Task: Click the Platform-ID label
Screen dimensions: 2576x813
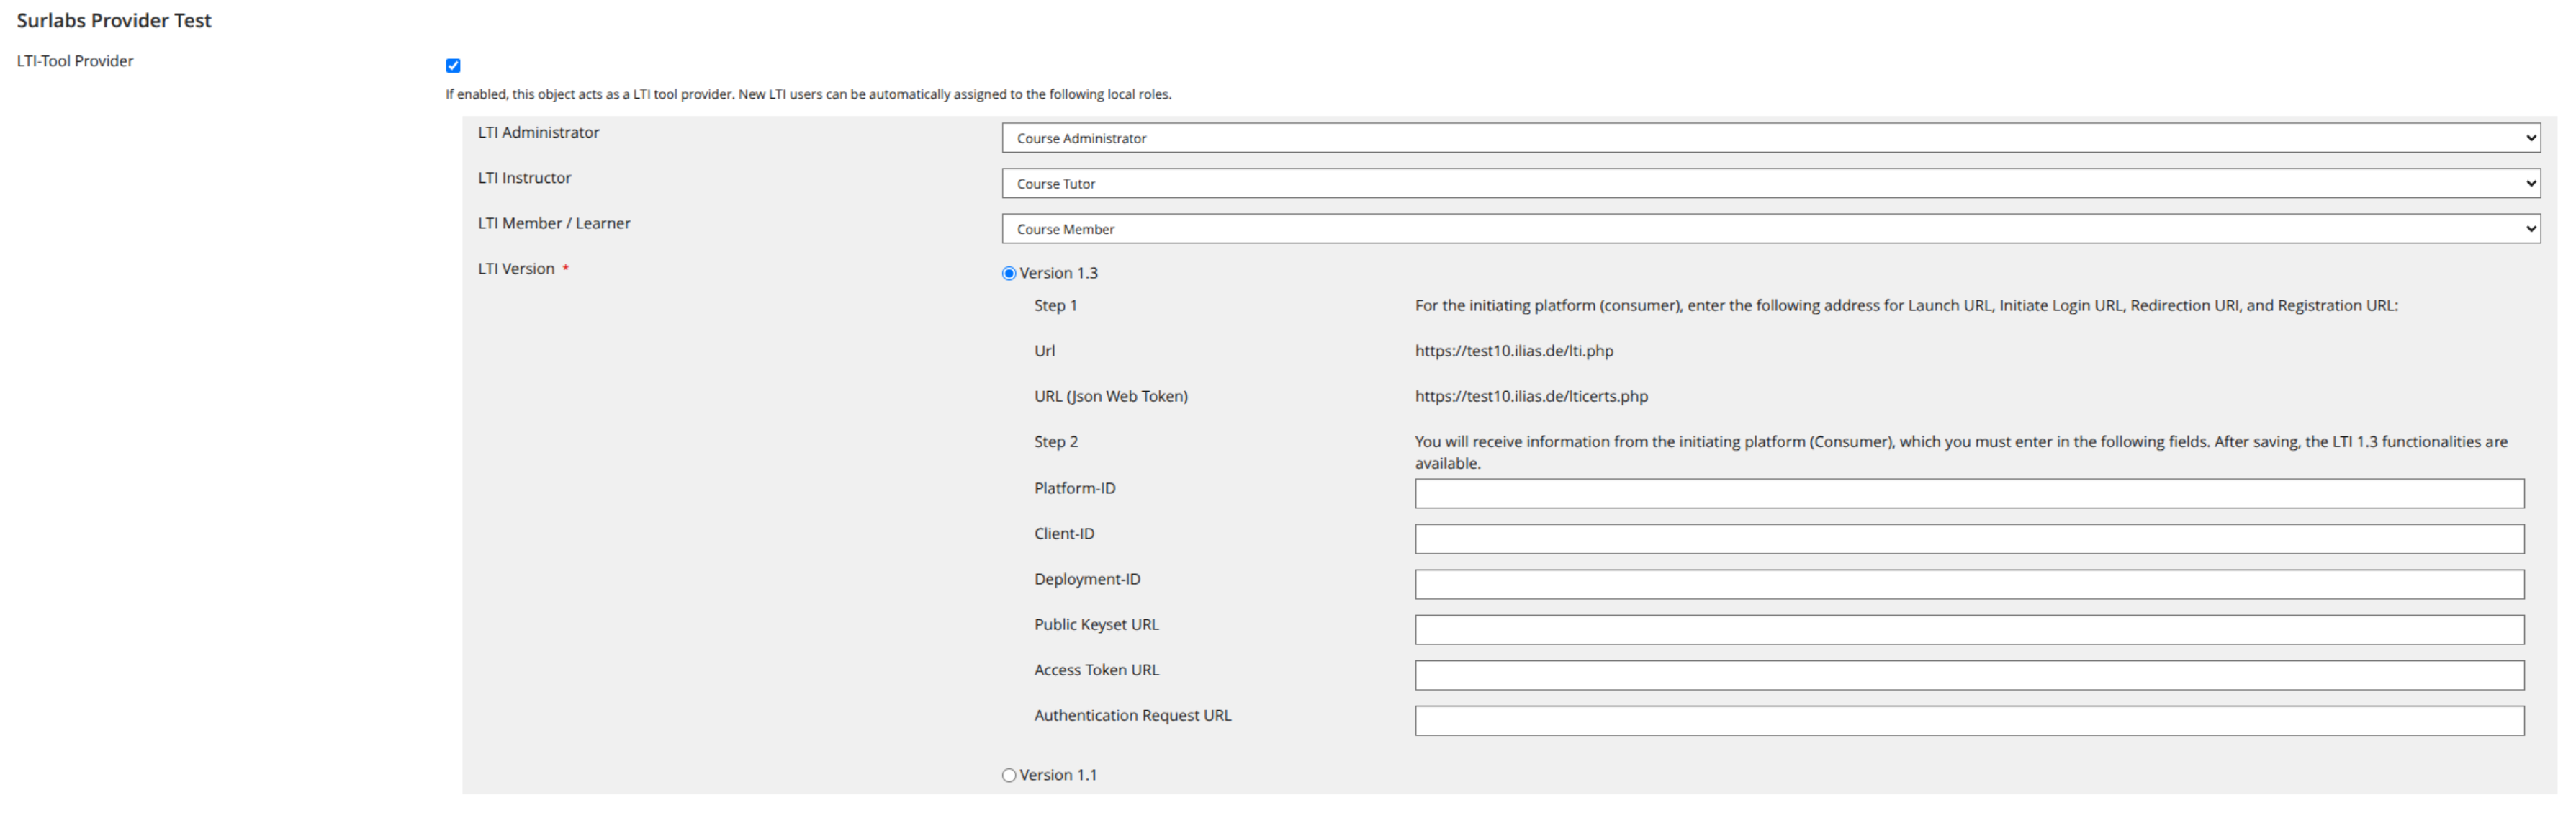Action: point(1075,488)
